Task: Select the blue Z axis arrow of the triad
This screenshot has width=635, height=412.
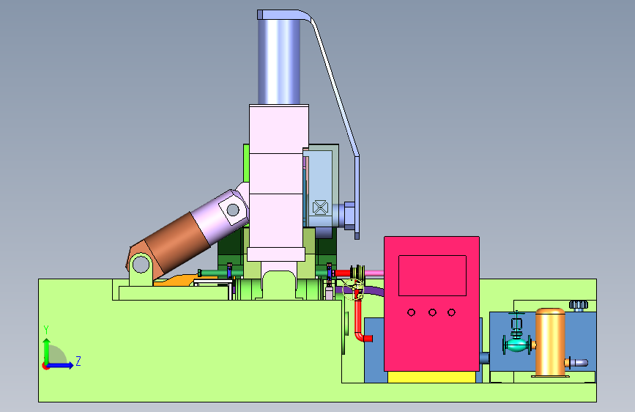Action: 62,365
